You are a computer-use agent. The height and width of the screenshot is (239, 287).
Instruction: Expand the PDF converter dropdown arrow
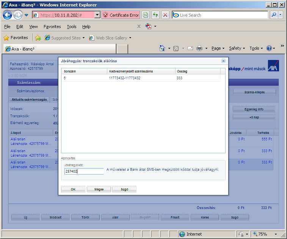coord(155,27)
